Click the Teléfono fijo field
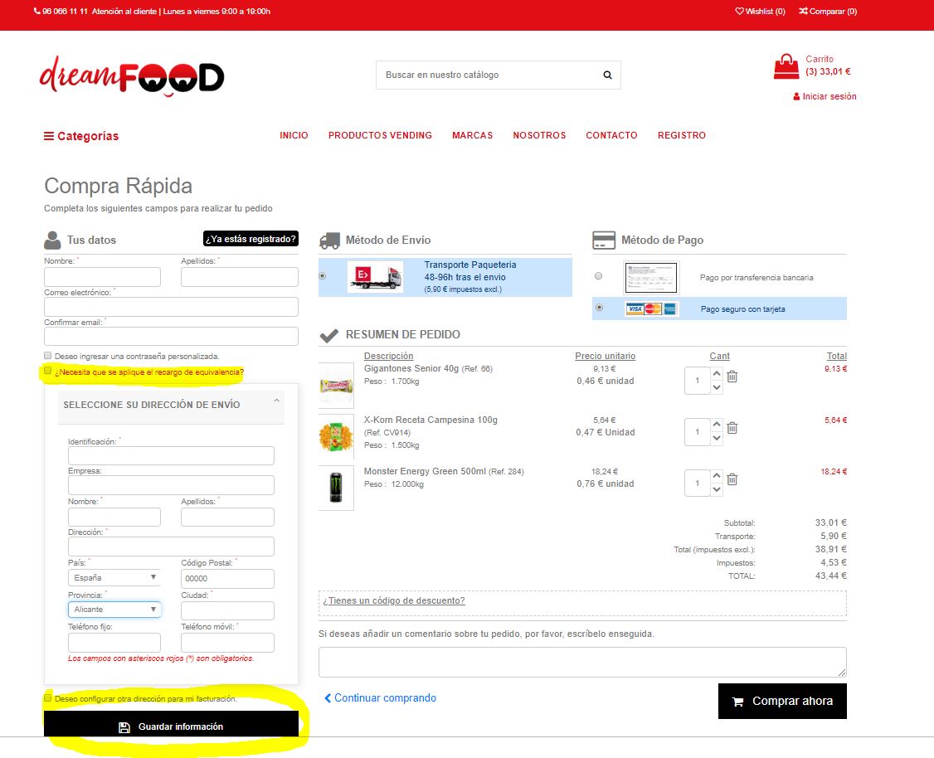This screenshot has width=934, height=758. pos(114,643)
